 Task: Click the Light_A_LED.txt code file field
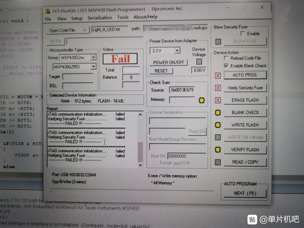110,29
